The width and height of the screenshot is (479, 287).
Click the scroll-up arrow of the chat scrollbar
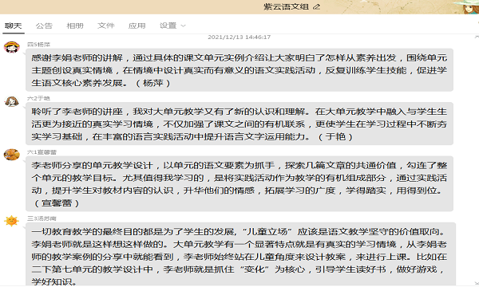pyautogui.click(x=477, y=37)
